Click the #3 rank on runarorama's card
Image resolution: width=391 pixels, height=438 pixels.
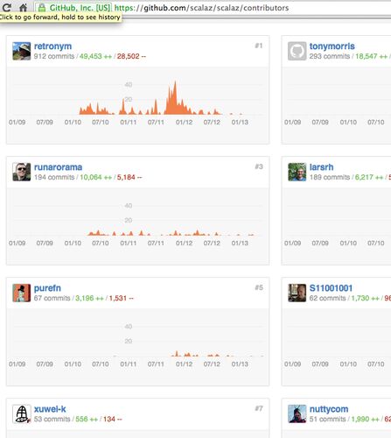259,166
